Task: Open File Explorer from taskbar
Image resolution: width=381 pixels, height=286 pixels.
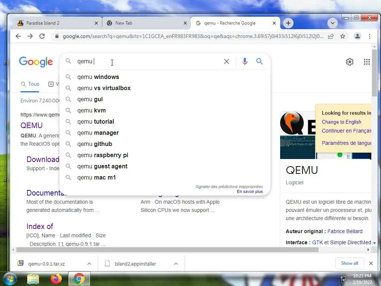Action: [x=33, y=279]
